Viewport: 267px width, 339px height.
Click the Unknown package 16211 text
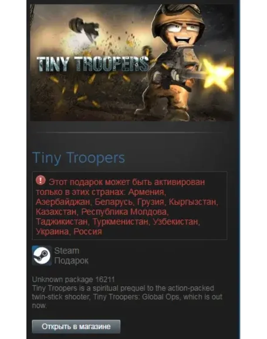point(74,279)
